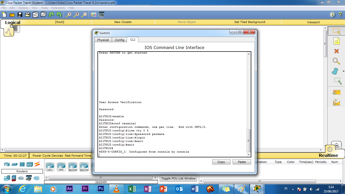Undo the last action with the left green arrow
This screenshot has width=345, height=194.
(x=51, y=15)
